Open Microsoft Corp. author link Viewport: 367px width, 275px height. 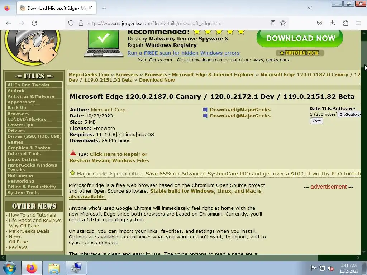pos(109,110)
